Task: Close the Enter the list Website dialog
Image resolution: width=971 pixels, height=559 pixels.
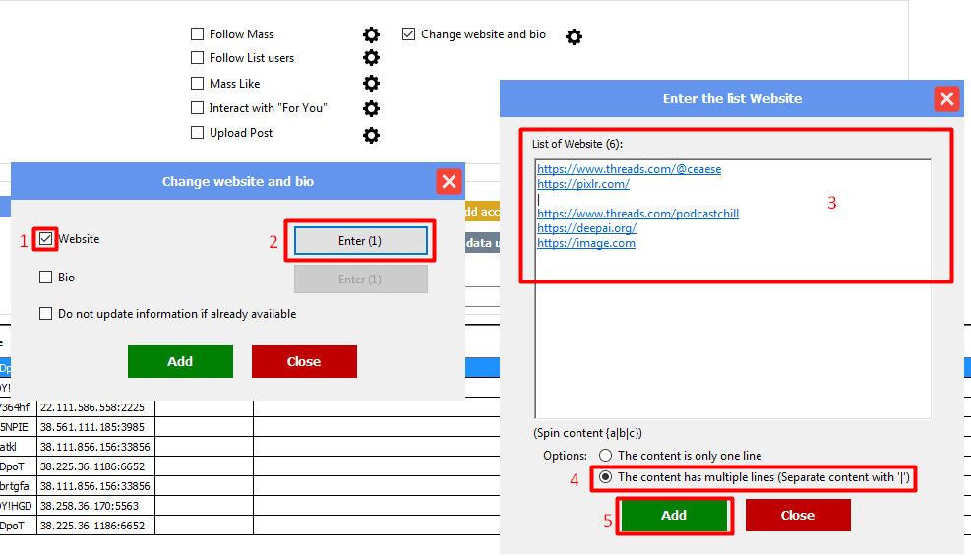Action: point(946,98)
